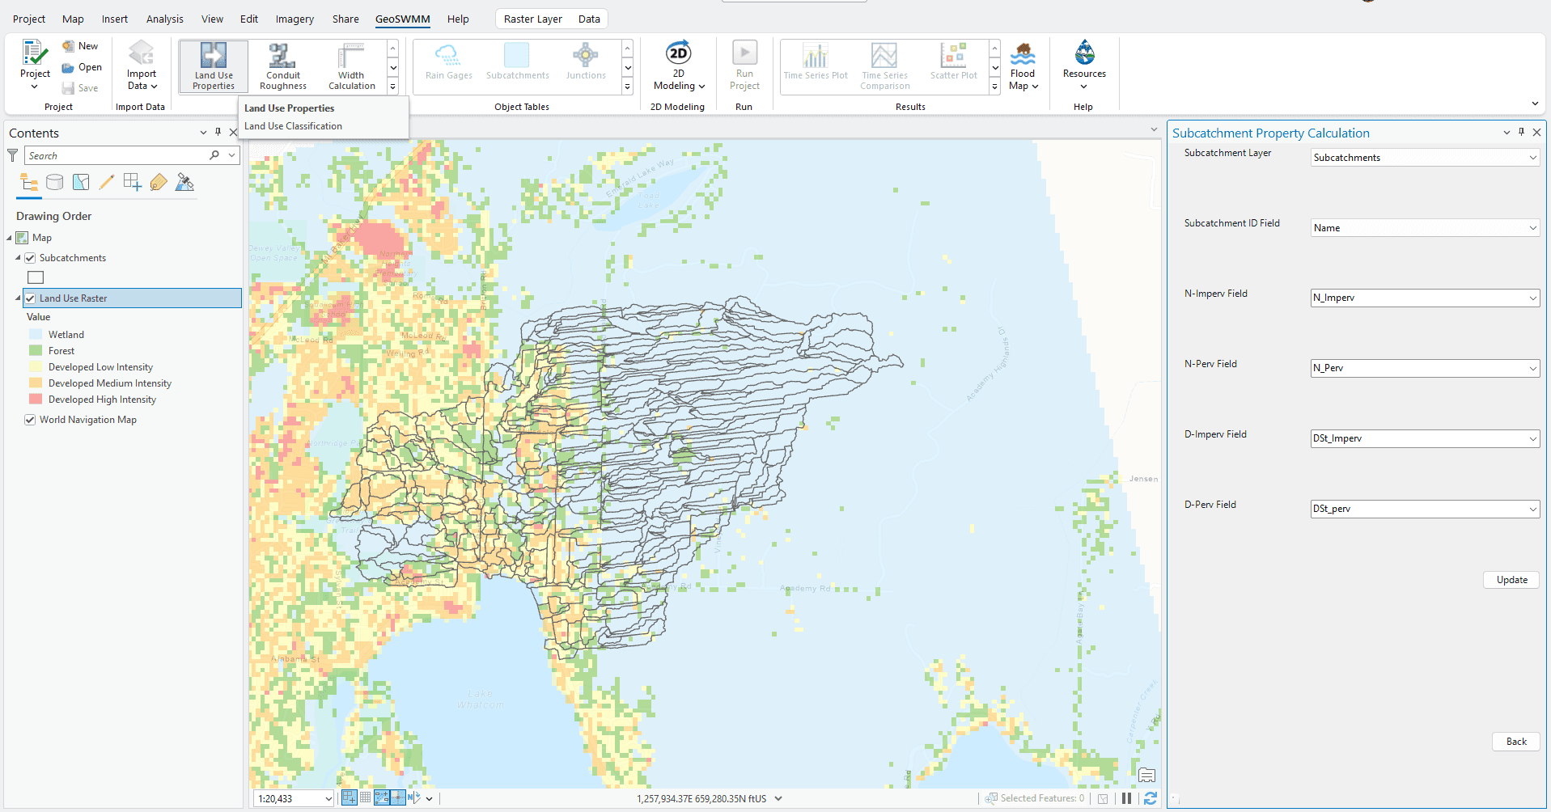Refresh the map view
This screenshot has height=812, width=1551.
click(1150, 798)
